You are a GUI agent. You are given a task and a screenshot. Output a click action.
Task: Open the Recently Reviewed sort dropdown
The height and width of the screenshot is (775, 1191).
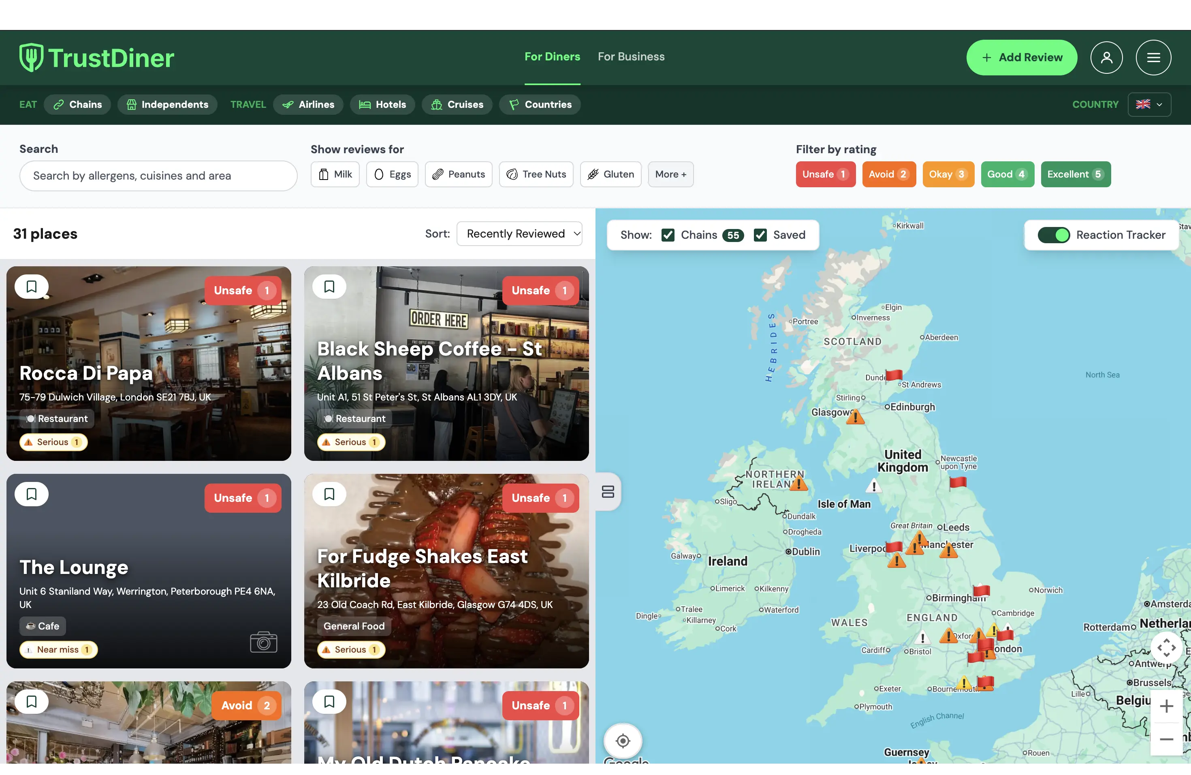click(x=519, y=234)
